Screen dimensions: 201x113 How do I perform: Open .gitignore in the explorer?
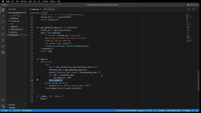click(x=17, y=27)
